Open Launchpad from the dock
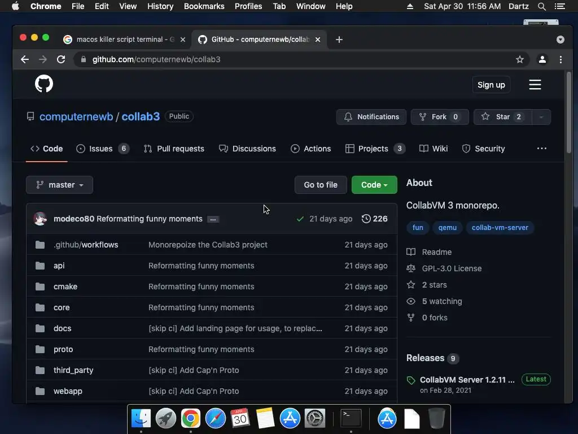Image resolution: width=578 pixels, height=434 pixels. [x=166, y=418]
